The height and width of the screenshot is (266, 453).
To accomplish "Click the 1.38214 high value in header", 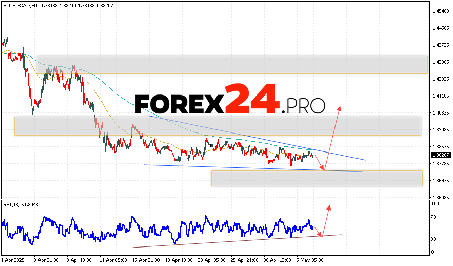I will (x=69, y=6).
